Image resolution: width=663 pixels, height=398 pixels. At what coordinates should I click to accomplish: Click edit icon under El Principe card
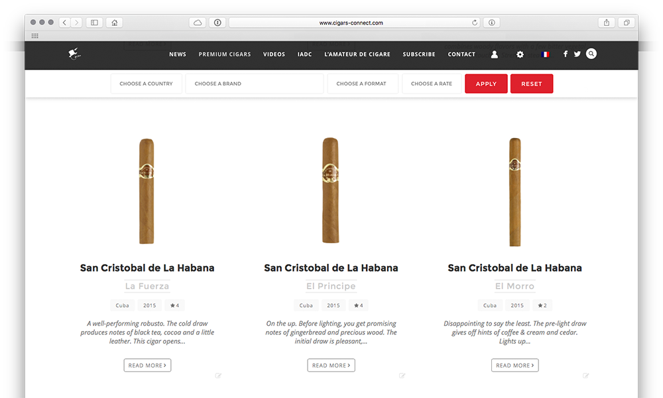pyautogui.click(x=402, y=375)
